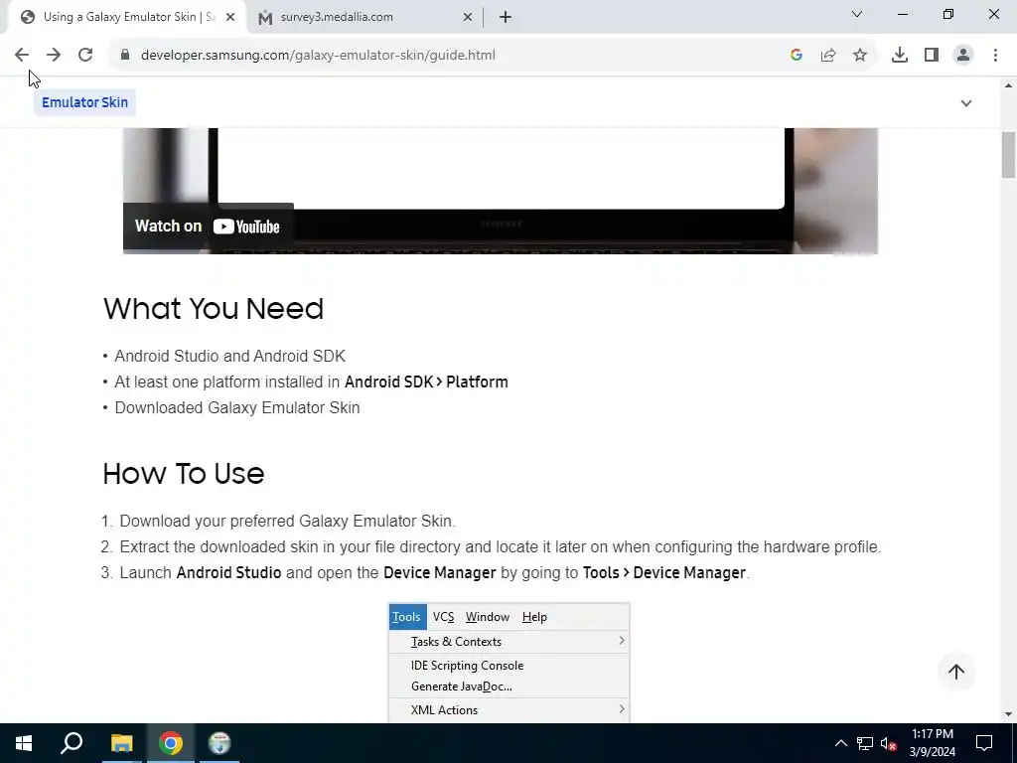This screenshot has height=763, width=1017.
Task: Open File Explorer from taskbar
Action: [x=121, y=743]
